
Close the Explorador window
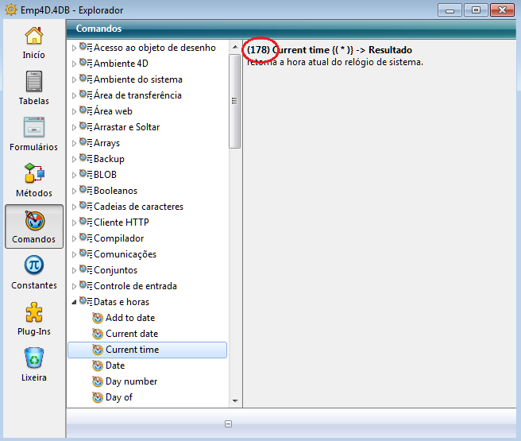click(503, 10)
